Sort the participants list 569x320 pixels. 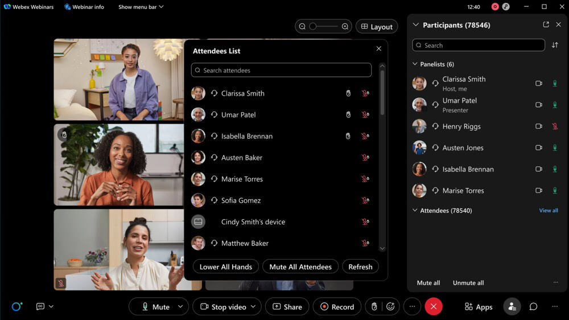[x=555, y=45]
